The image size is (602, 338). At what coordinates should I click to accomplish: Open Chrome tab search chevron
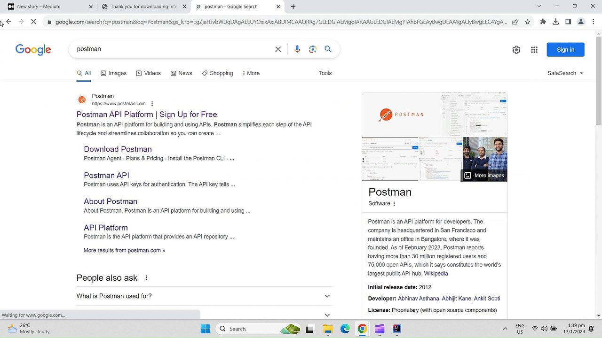pos(539,6)
